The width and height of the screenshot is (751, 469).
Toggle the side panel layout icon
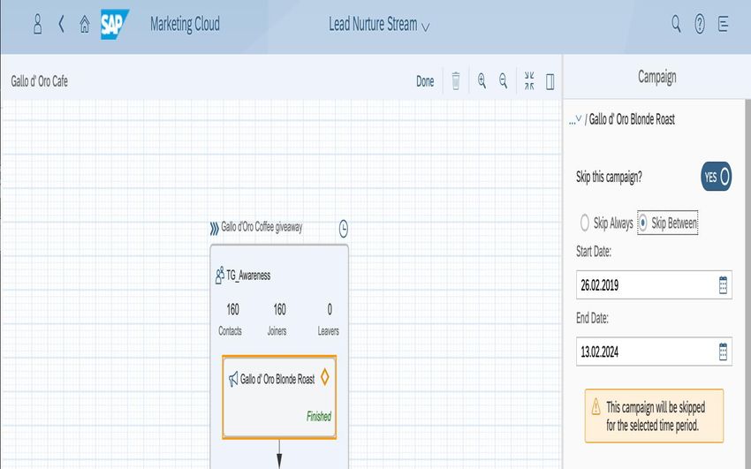[x=550, y=81]
